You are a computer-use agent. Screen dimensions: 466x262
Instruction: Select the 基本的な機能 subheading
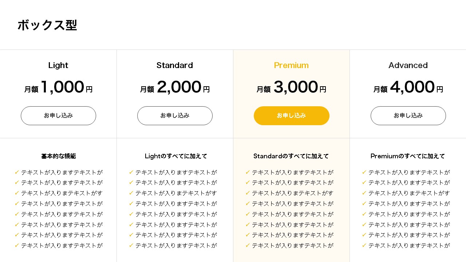[58, 156]
